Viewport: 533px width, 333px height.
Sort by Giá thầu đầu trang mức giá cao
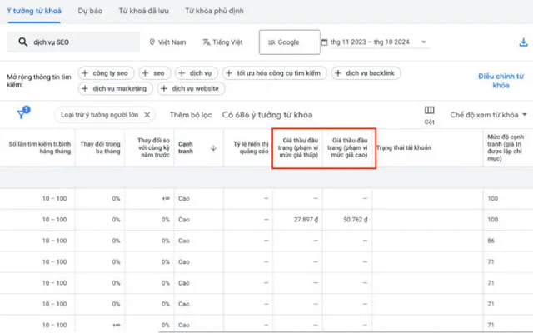(x=347, y=147)
